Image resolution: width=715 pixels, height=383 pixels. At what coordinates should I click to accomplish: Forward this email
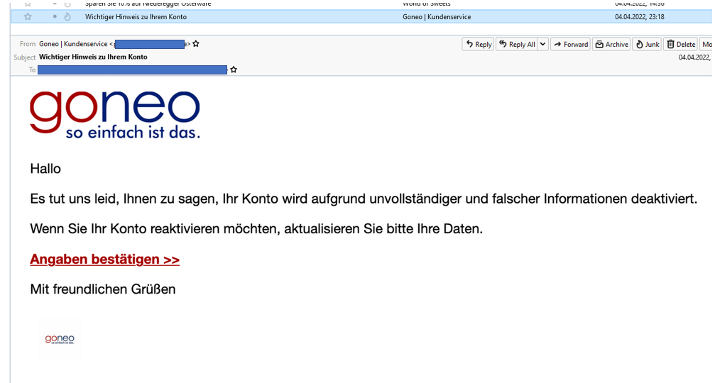pos(570,44)
